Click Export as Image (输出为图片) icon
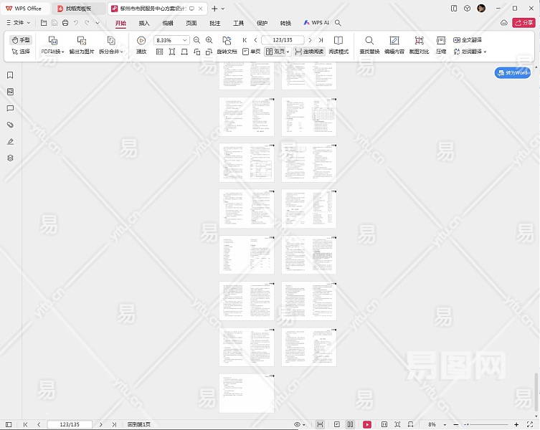 coord(82,41)
